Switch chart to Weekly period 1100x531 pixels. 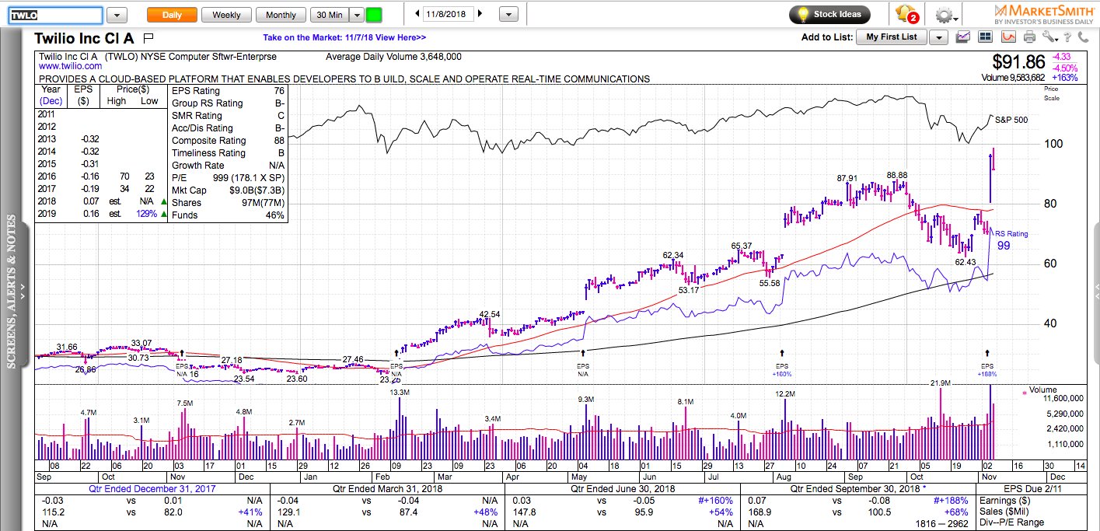pyautogui.click(x=226, y=15)
